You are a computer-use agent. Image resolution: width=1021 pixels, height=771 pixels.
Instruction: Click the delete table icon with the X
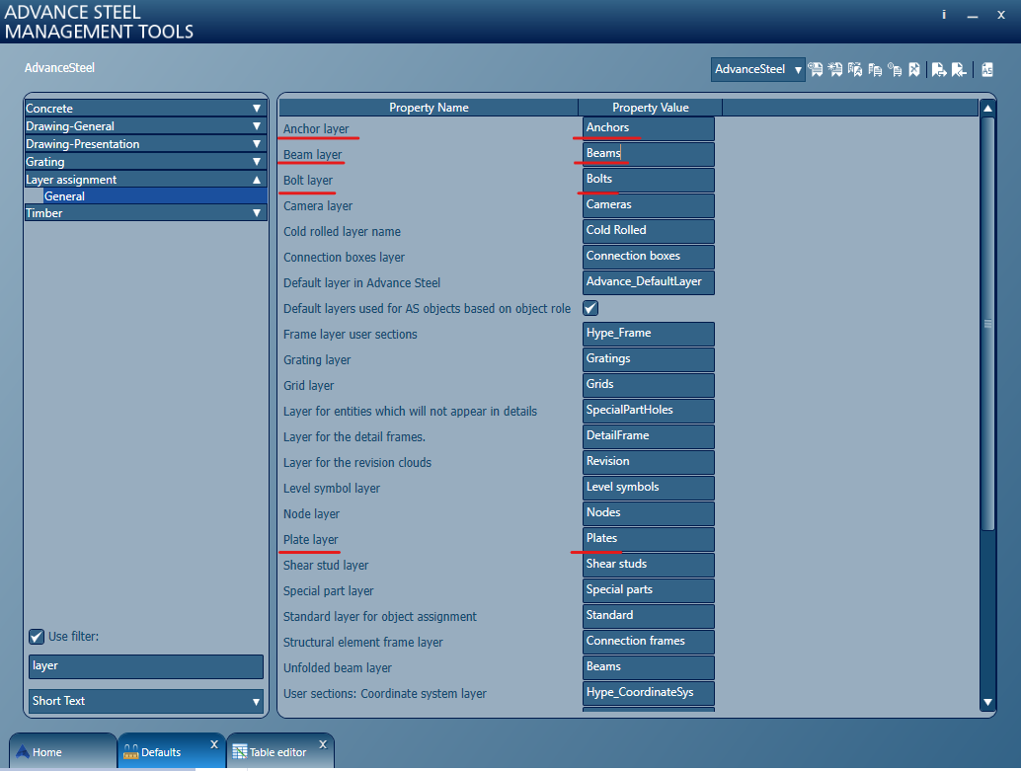(913, 69)
